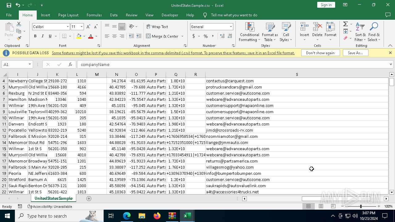395x222 pixels.
Task: Click the Decrease Indent icon
Action: pos(131,36)
